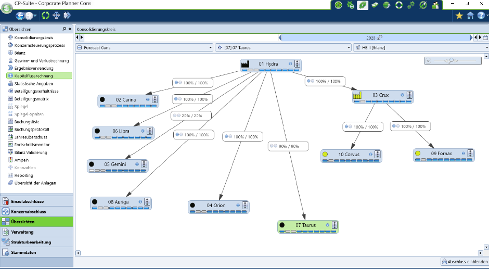Open Beteiligungsmatrix overview
489x269 pixels.
(x=32, y=99)
